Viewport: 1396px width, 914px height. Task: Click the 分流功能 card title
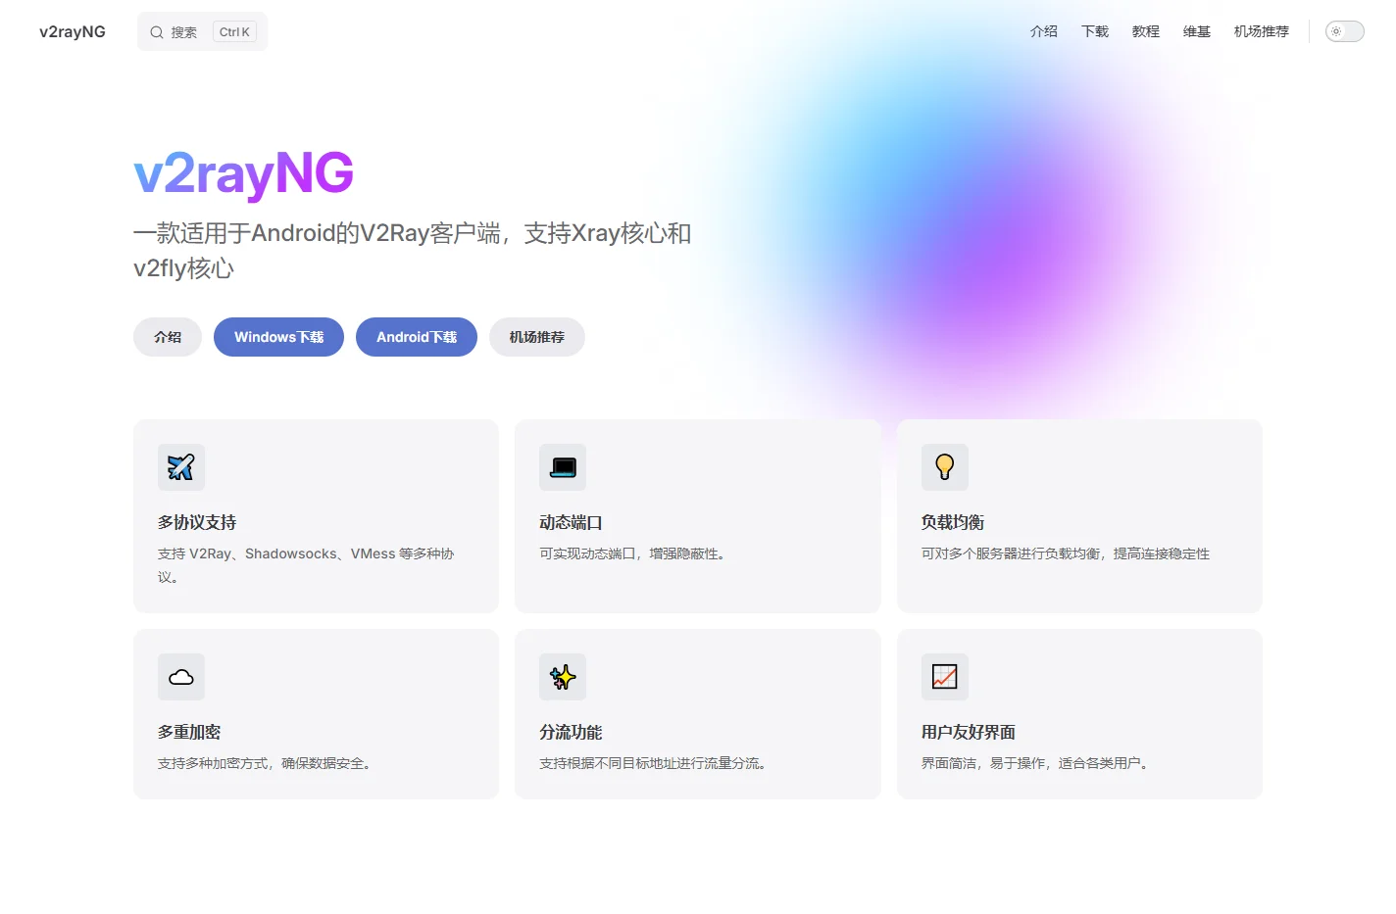(x=571, y=732)
